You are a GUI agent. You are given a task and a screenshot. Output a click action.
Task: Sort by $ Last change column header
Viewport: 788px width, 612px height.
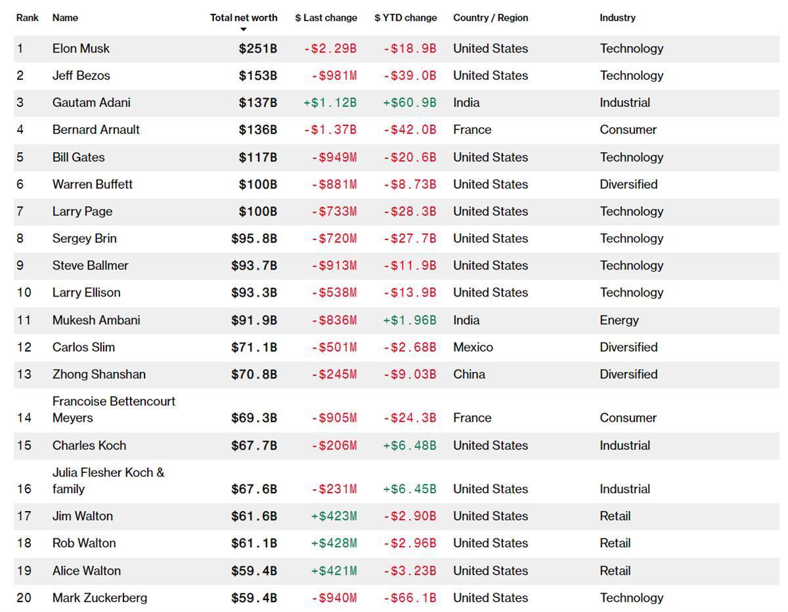point(326,18)
